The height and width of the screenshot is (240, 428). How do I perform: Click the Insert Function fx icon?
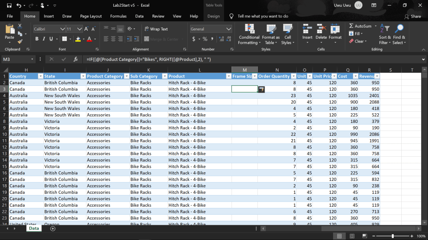[x=76, y=59]
